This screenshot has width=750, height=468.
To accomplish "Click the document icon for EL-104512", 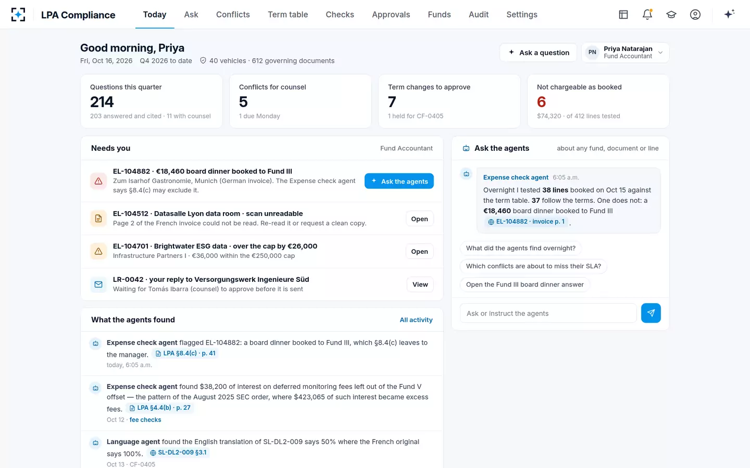I will coord(98,218).
